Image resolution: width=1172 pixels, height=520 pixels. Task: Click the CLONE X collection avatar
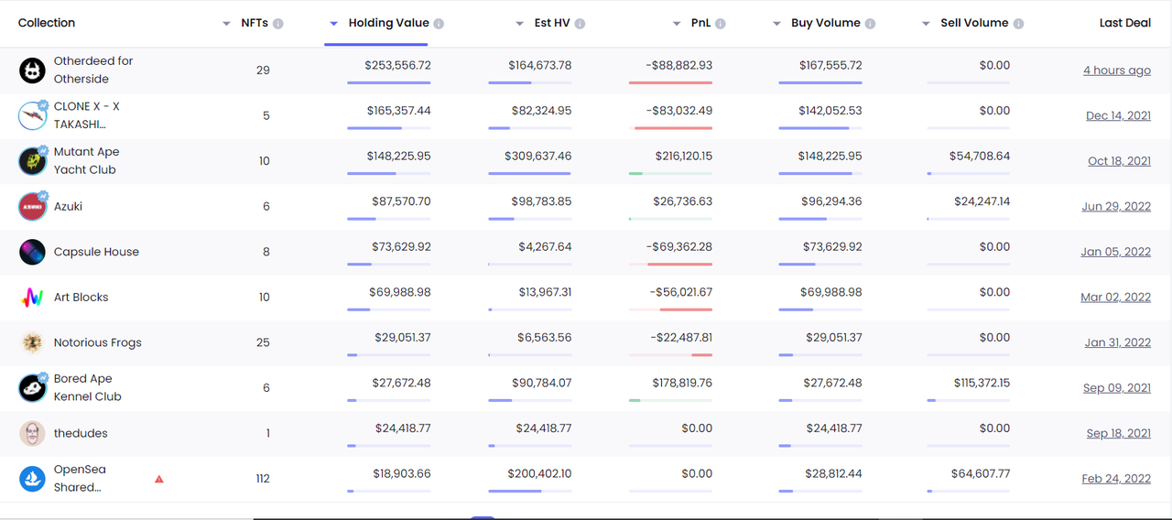[32, 115]
